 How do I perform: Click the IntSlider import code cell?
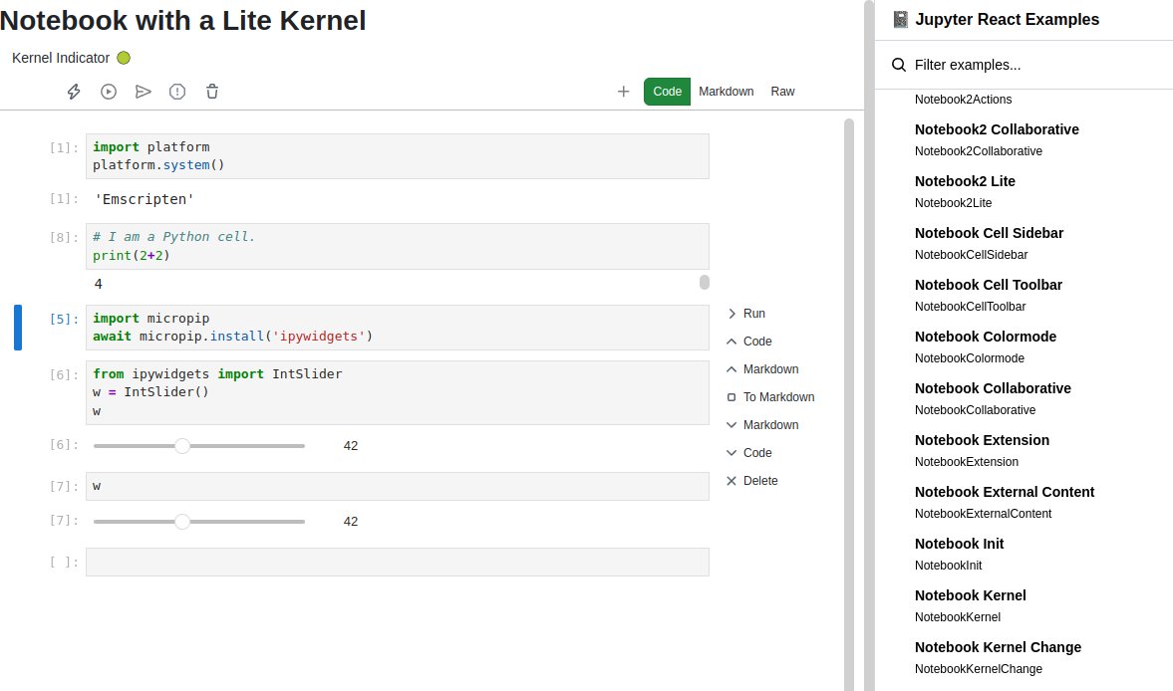coord(398,392)
